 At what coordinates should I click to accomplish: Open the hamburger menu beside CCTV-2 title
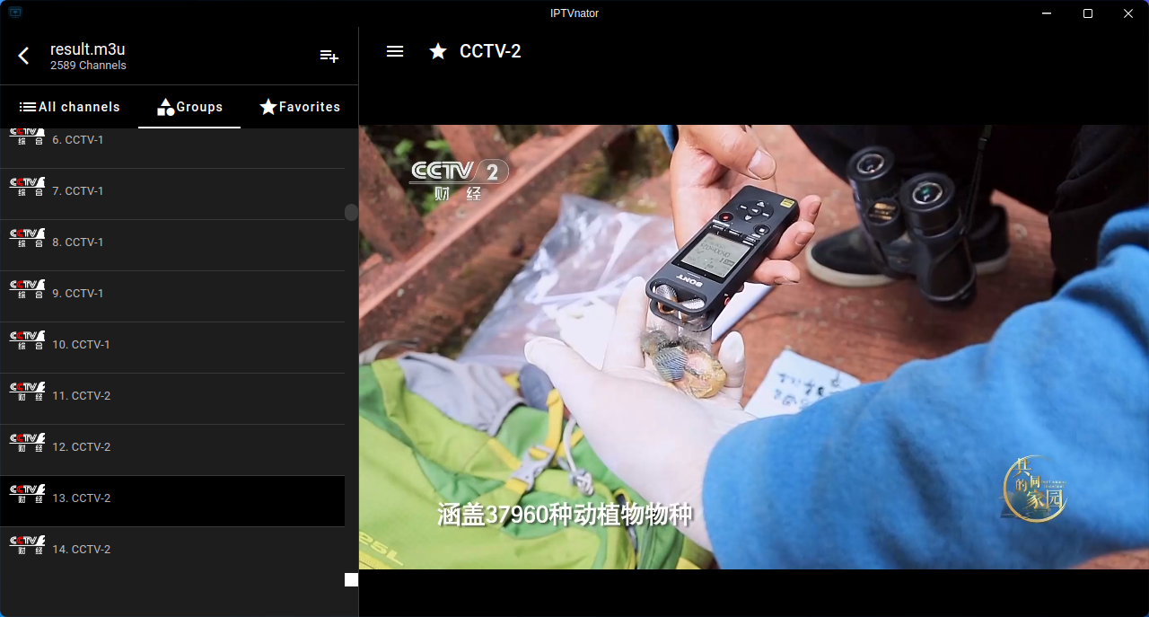click(x=395, y=51)
